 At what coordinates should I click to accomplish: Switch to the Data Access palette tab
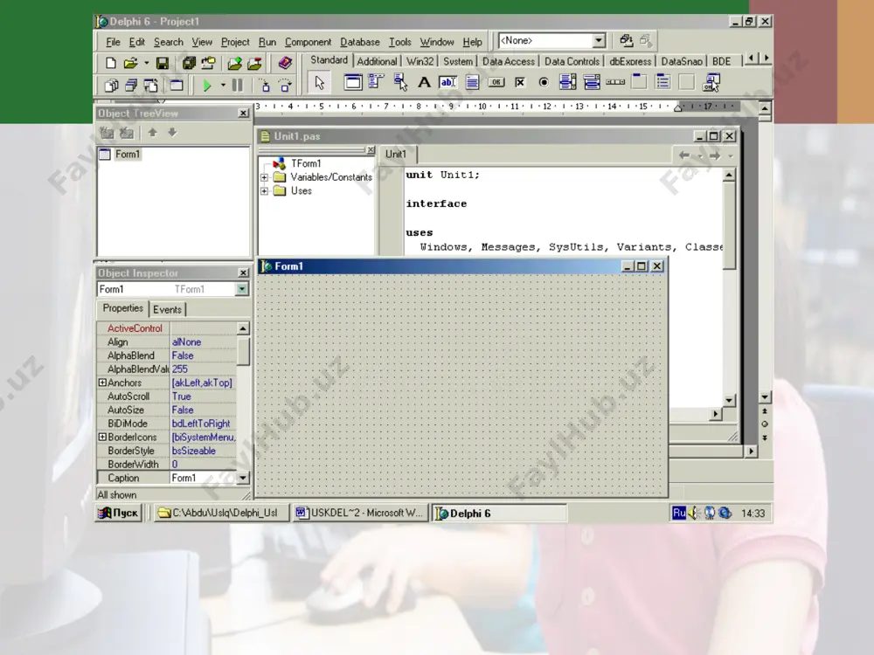pyautogui.click(x=509, y=61)
